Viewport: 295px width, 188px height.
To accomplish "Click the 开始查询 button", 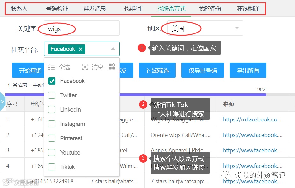I will coord(28,70).
